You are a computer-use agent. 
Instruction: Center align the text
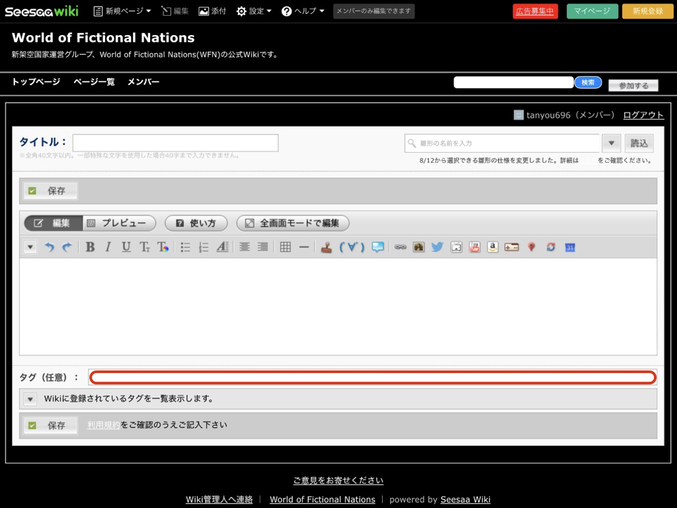(245, 247)
